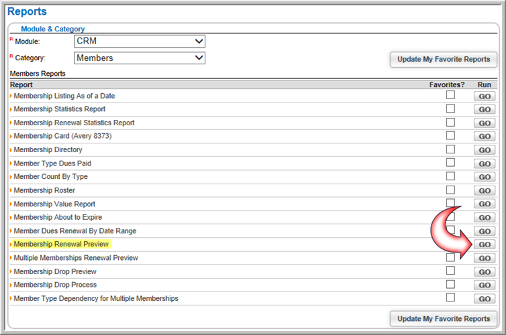This screenshot has height=335, width=506.
Task: Expand arrow beside Membership Listing As of a Date
Action: 11,96
